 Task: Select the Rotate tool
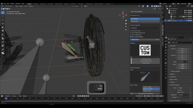[3, 23]
